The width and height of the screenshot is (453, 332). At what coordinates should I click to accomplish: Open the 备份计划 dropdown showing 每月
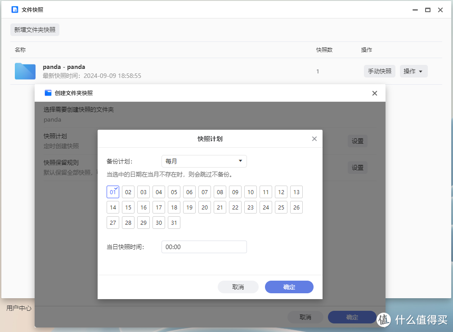pyautogui.click(x=204, y=161)
